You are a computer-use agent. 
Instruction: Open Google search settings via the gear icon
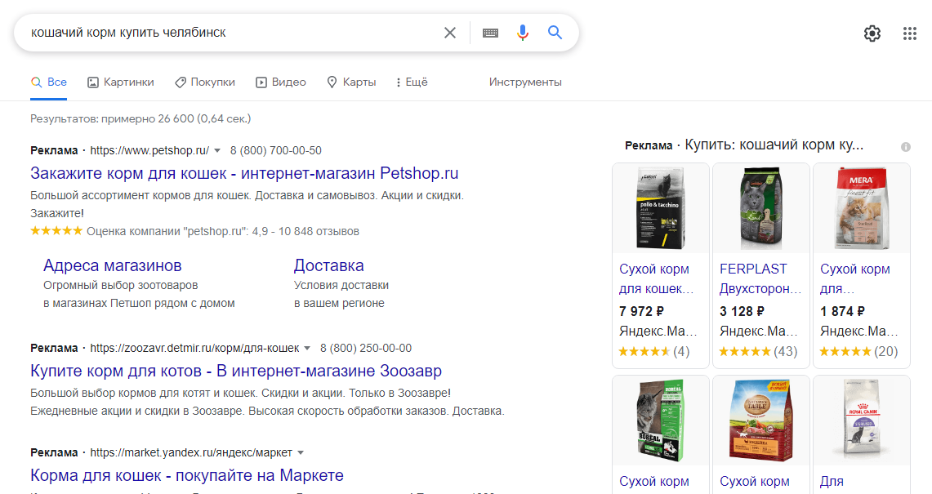point(872,33)
